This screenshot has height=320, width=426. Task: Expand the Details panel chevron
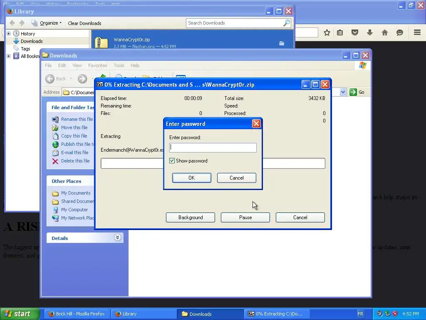coord(117,237)
